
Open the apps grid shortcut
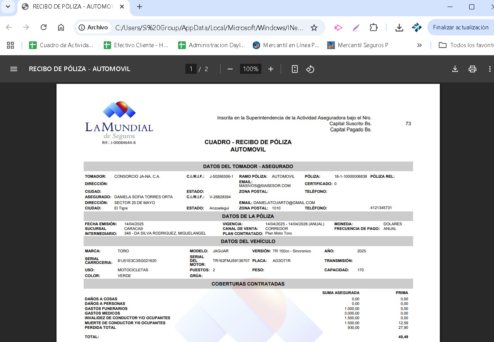point(10,45)
